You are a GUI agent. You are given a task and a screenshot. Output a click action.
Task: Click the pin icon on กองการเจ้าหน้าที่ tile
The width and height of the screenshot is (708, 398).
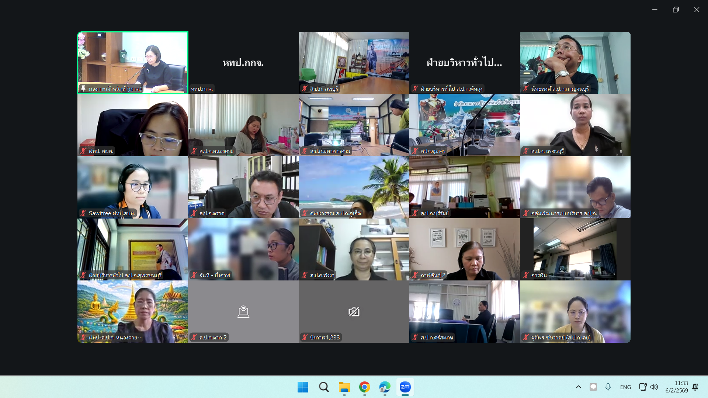83,88
